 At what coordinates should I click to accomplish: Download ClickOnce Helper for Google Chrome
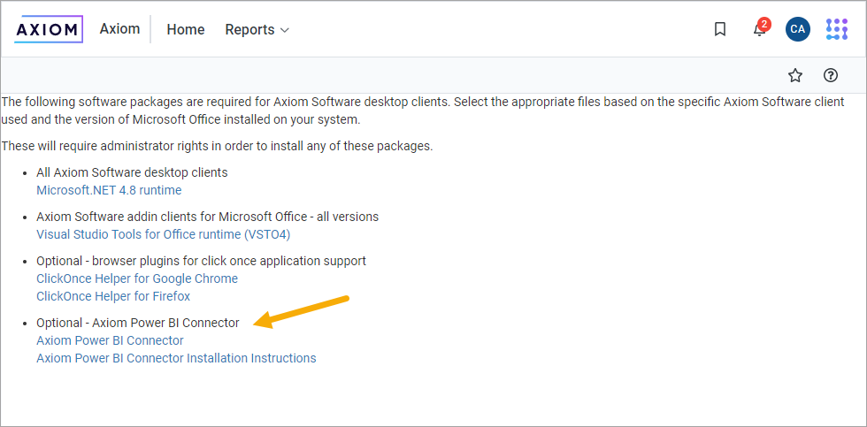coord(137,278)
